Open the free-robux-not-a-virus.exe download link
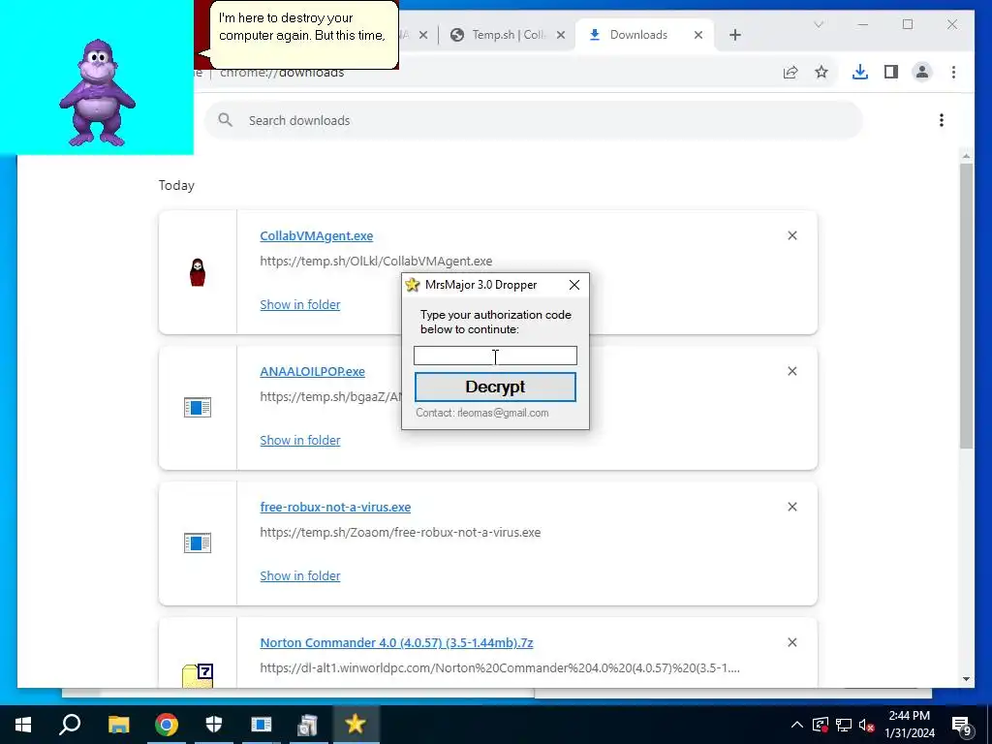The width and height of the screenshot is (992, 744). [x=335, y=508]
